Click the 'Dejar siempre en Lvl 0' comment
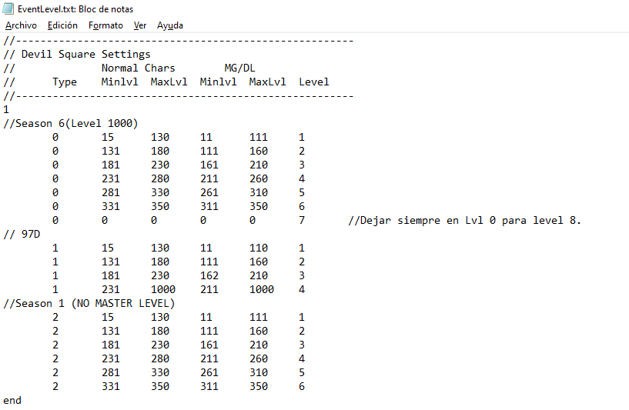Viewport: 629px width, 410px height. [x=464, y=221]
